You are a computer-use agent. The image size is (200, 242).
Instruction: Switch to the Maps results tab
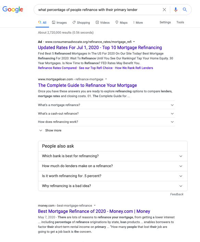click(x=122, y=23)
